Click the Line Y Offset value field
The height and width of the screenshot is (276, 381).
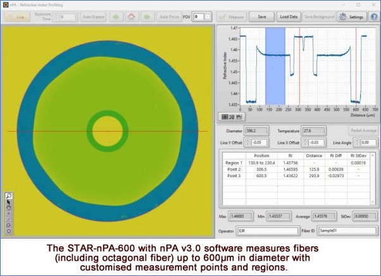click(x=259, y=142)
